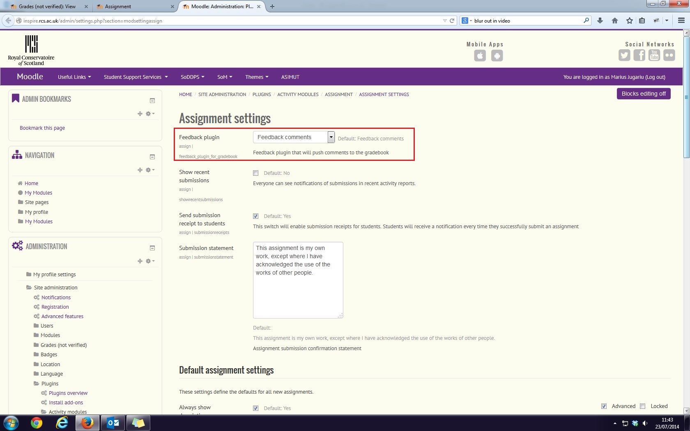Click the Moodle brand link in navbar

[30, 76]
